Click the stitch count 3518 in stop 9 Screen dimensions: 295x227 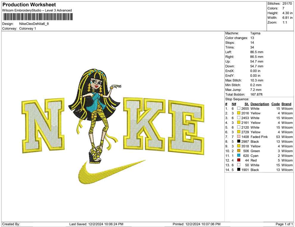click(x=245, y=146)
